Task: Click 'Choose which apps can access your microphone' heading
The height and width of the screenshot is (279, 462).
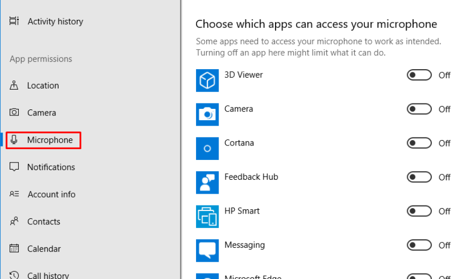Action: pyautogui.click(x=316, y=24)
